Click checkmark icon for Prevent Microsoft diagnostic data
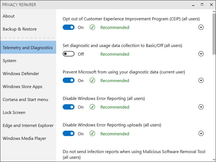 [92, 80]
